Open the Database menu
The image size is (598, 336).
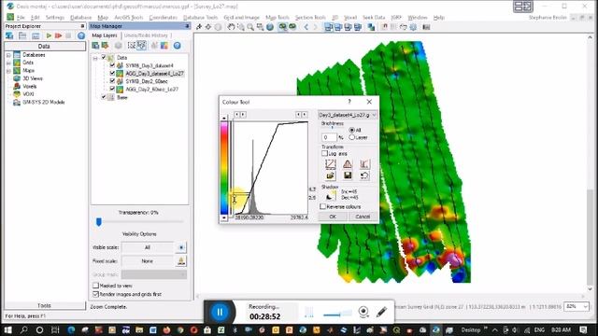pyautogui.click(x=81, y=18)
